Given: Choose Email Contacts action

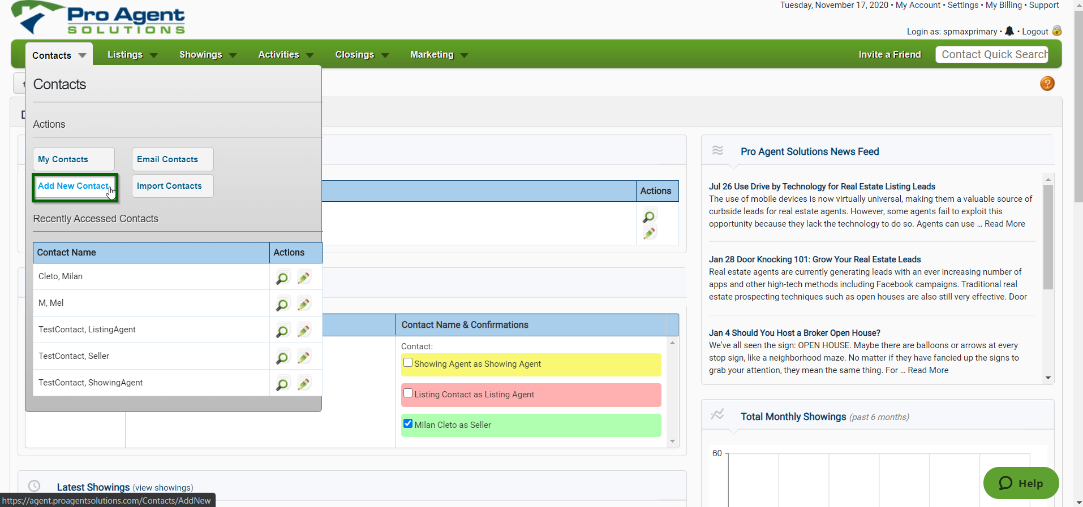Looking at the screenshot, I should tap(173, 159).
